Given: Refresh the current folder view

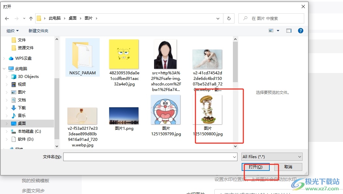Looking at the screenshot, I should coord(229,19).
